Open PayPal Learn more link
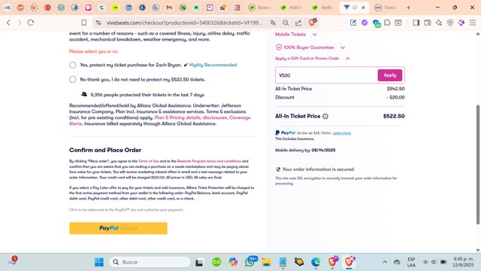 [x=342, y=133]
